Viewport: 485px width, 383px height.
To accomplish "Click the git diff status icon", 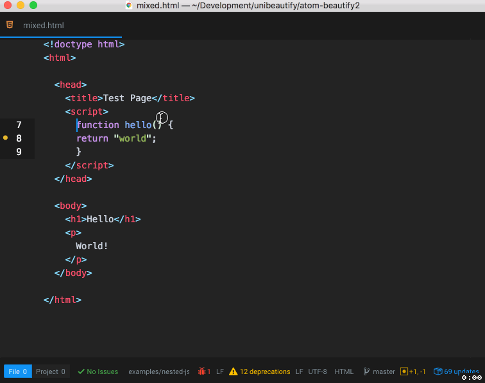I will click(x=404, y=371).
